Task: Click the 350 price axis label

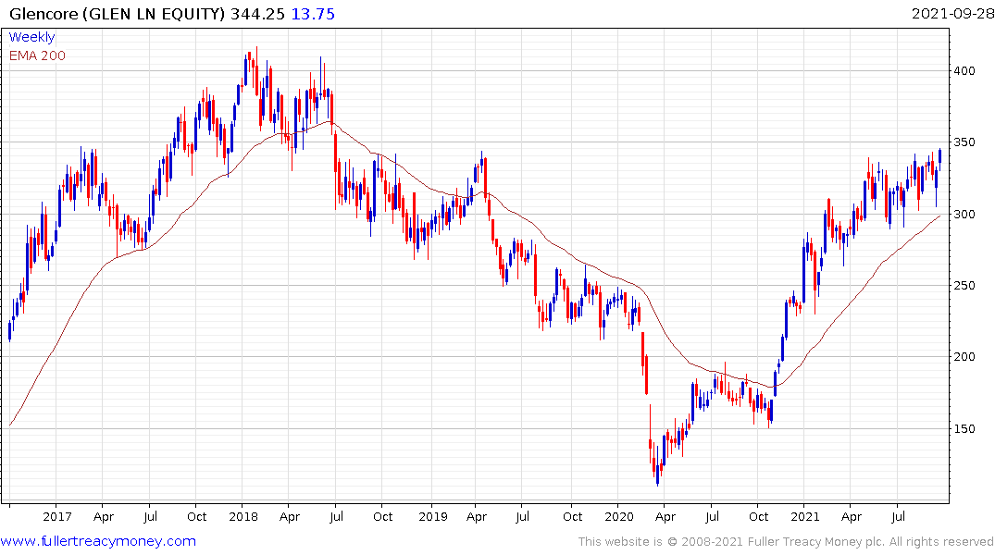Action: (964, 142)
